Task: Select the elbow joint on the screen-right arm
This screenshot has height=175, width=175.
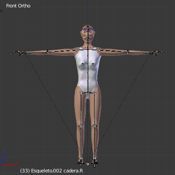Action: (128, 52)
